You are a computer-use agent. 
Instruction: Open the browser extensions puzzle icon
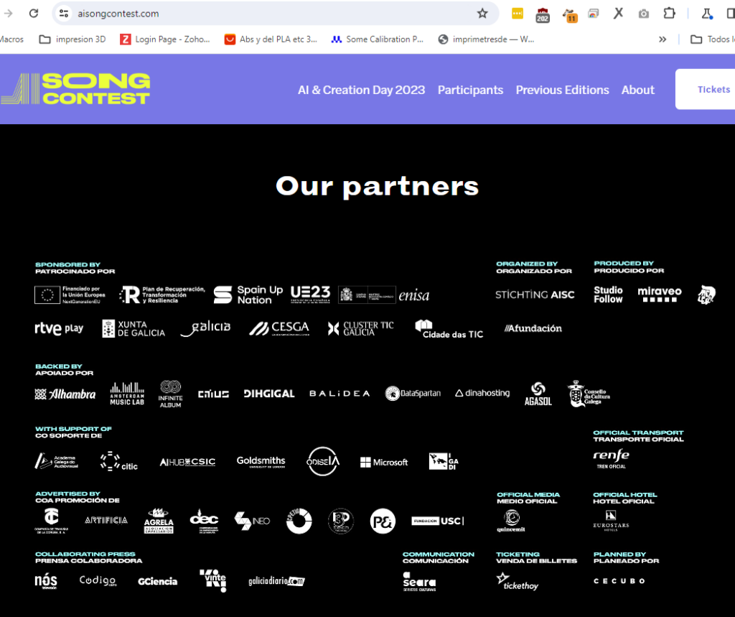pos(669,13)
